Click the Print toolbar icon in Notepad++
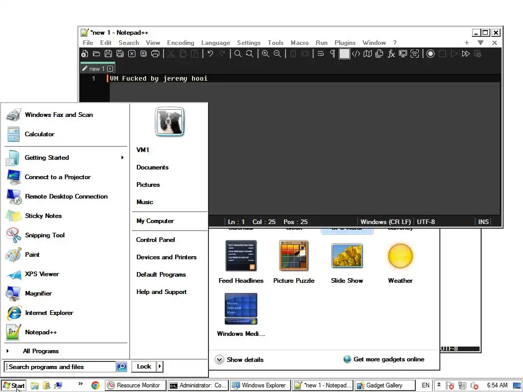523x392 pixels. click(x=155, y=54)
